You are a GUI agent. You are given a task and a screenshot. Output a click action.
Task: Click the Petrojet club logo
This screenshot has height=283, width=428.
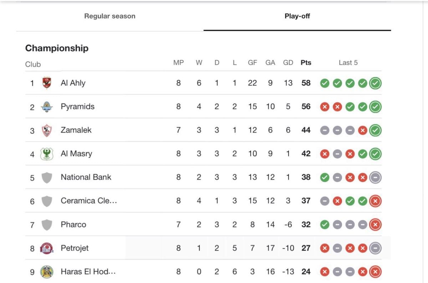(47, 248)
